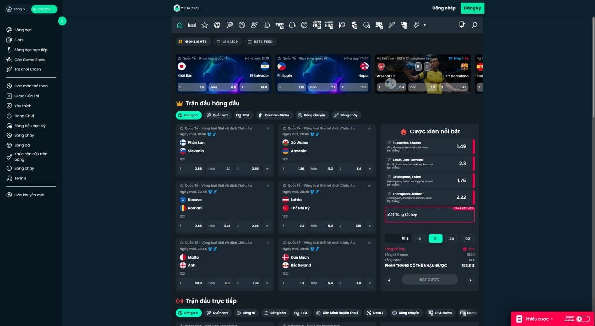The image size is (595, 326).
Task: Select the NBA 2K icon
Action: (379, 25)
